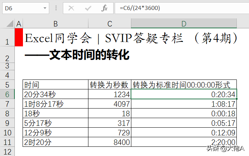Click the formula bar with =C6/(24*3600)
This screenshot has height=156, width=249.
point(182,8)
